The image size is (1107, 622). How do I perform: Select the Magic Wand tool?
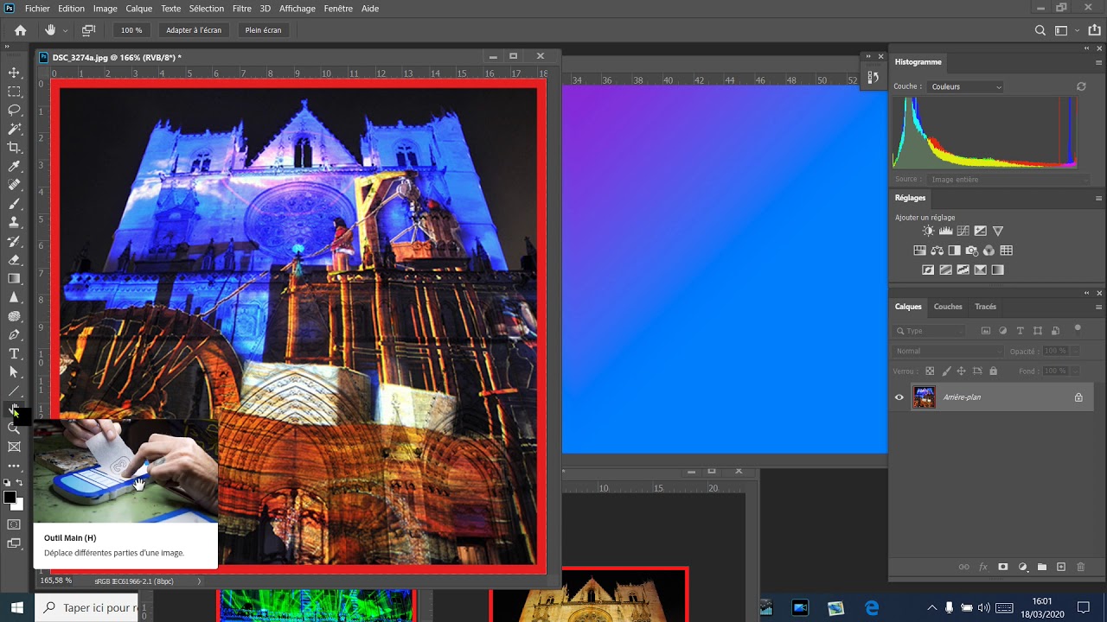(14, 129)
